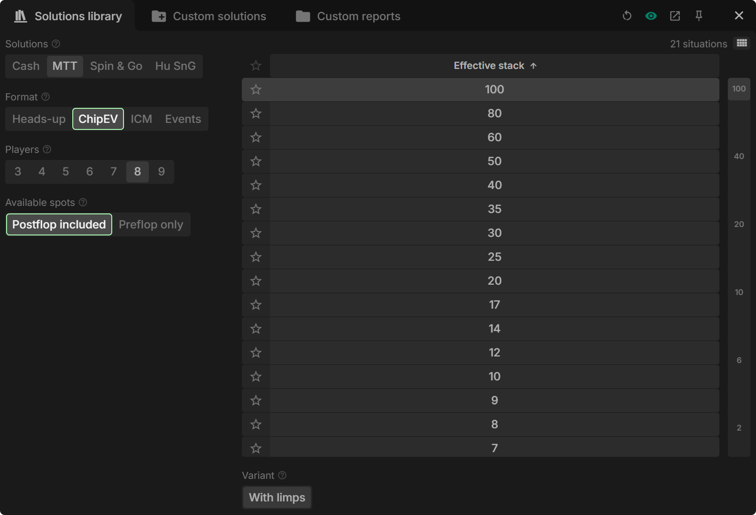Favorite the 100 effective stack row
The image size is (756, 515).
point(256,90)
